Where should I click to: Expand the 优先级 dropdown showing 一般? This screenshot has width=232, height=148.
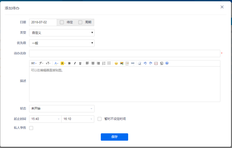coord(62,43)
